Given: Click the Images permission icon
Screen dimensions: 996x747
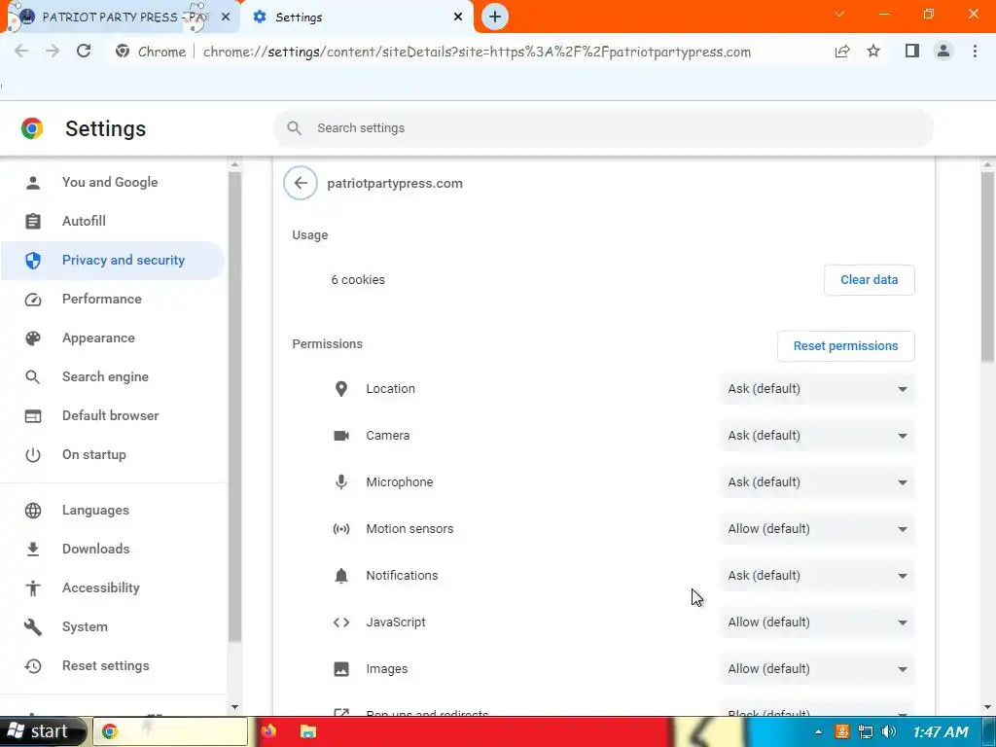Looking at the screenshot, I should (341, 669).
